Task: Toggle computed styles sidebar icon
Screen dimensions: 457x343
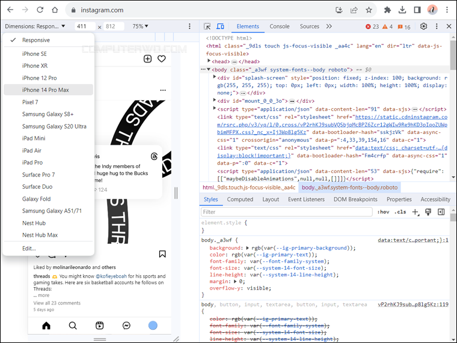Action: (x=441, y=212)
